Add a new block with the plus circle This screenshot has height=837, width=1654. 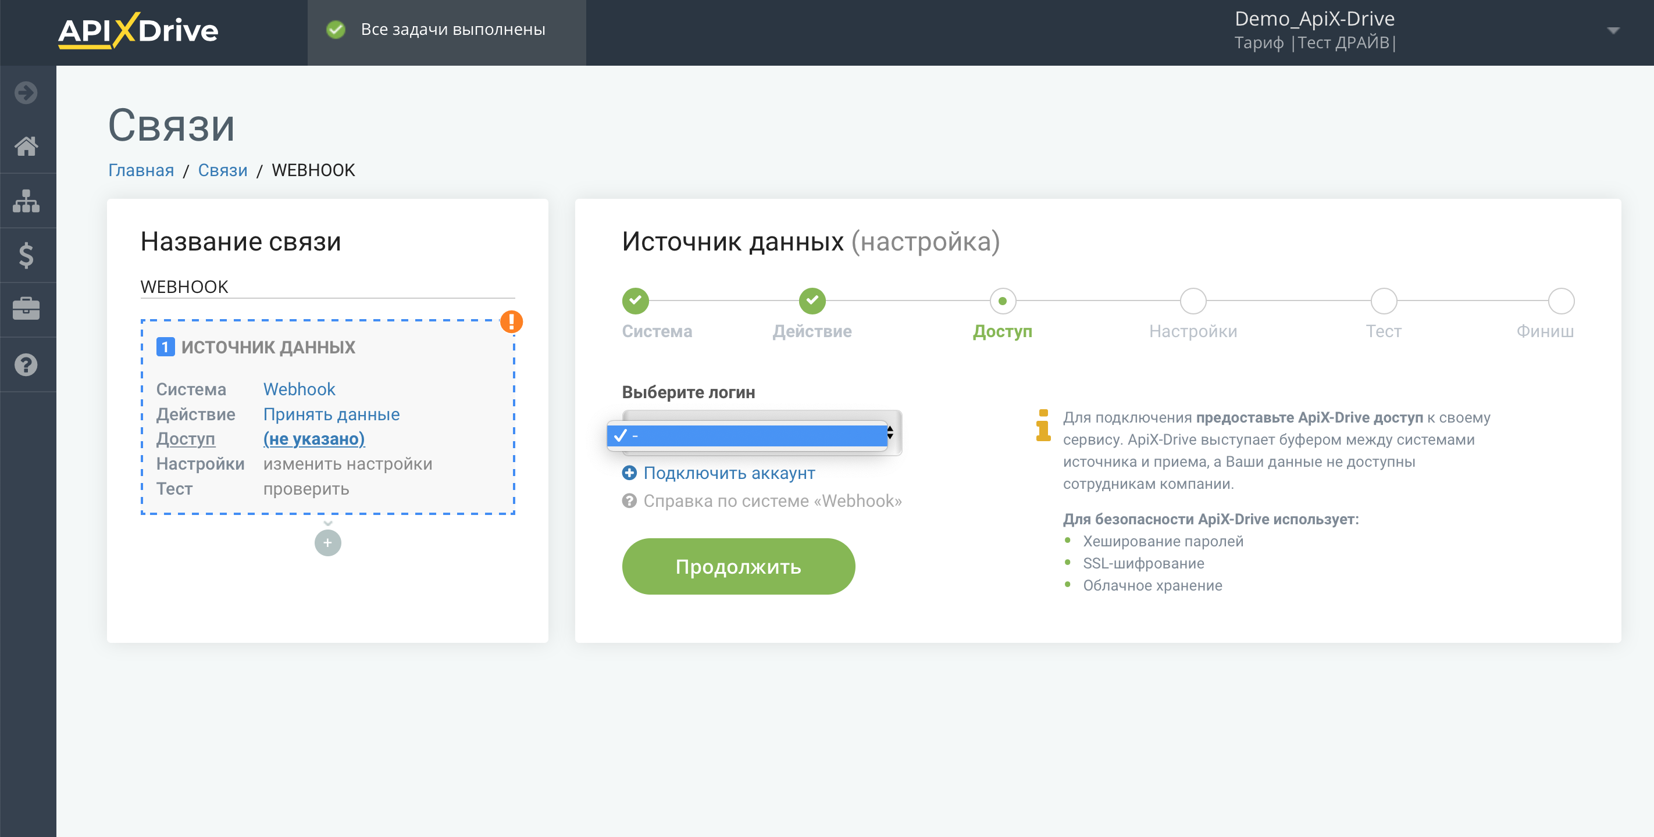coord(327,543)
